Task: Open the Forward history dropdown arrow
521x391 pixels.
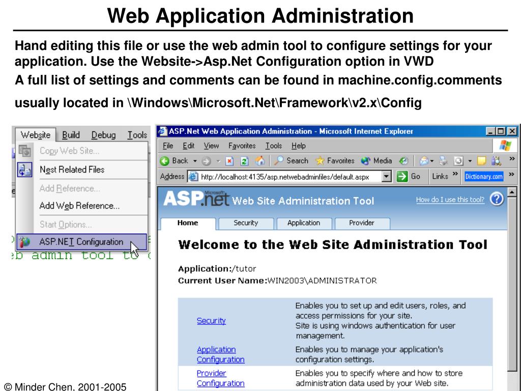Action: 218,161
